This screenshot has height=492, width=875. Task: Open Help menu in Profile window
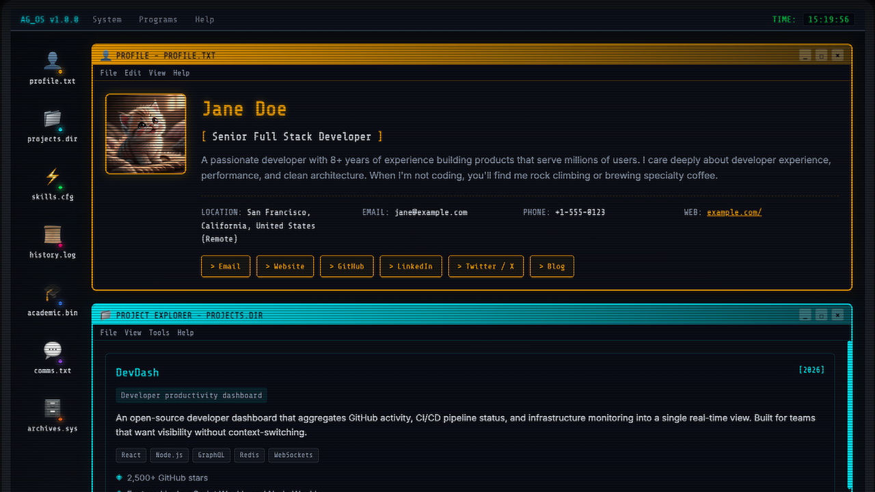click(x=181, y=73)
